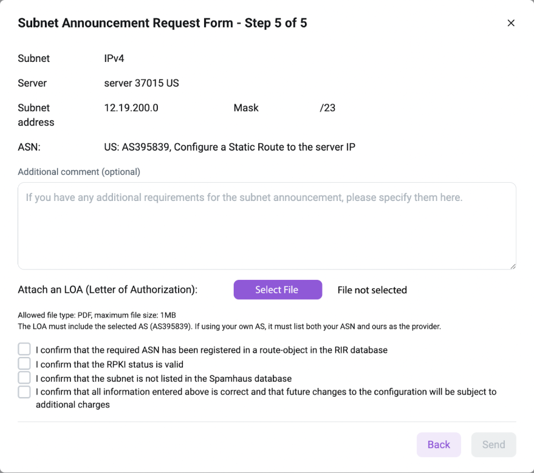Close the Subnet Announcement Request dialog
The width and height of the screenshot is (534, 473).
point(511,23)
